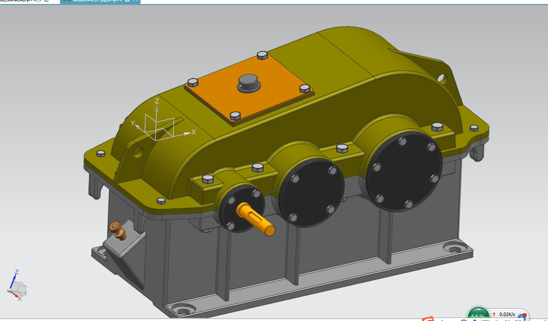Select the yellow keyed input shaft

tap(255, 219)
